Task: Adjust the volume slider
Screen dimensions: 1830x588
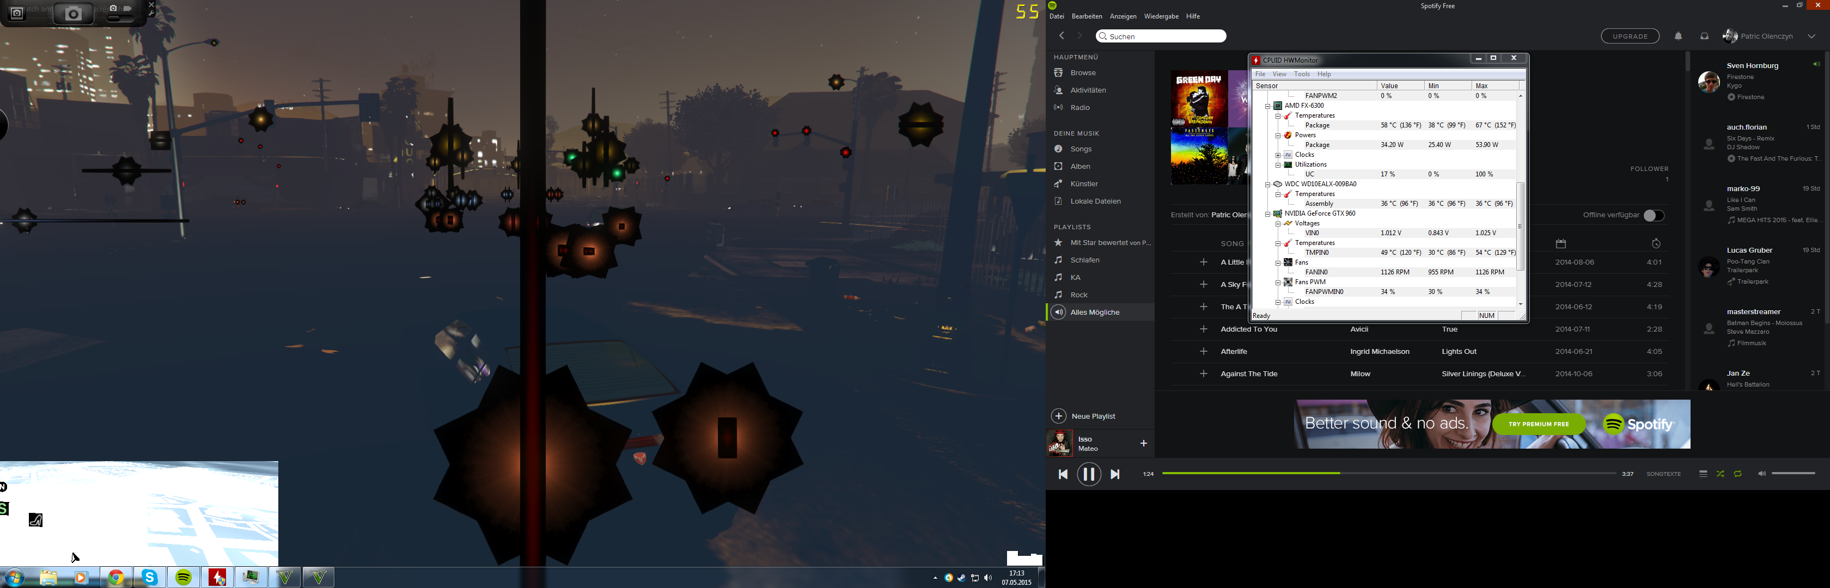Action: (1793, 474)
